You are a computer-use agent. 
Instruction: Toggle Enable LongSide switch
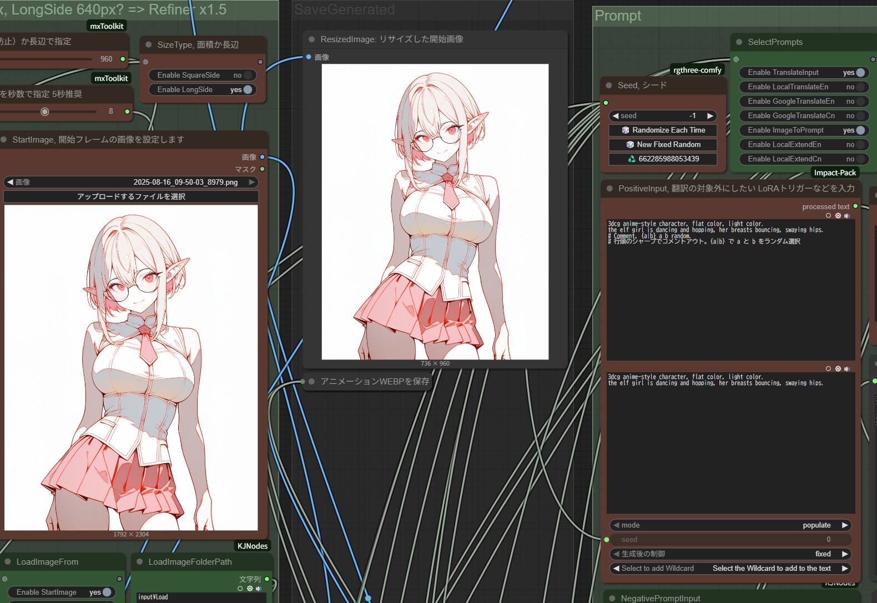pos(248,90)
